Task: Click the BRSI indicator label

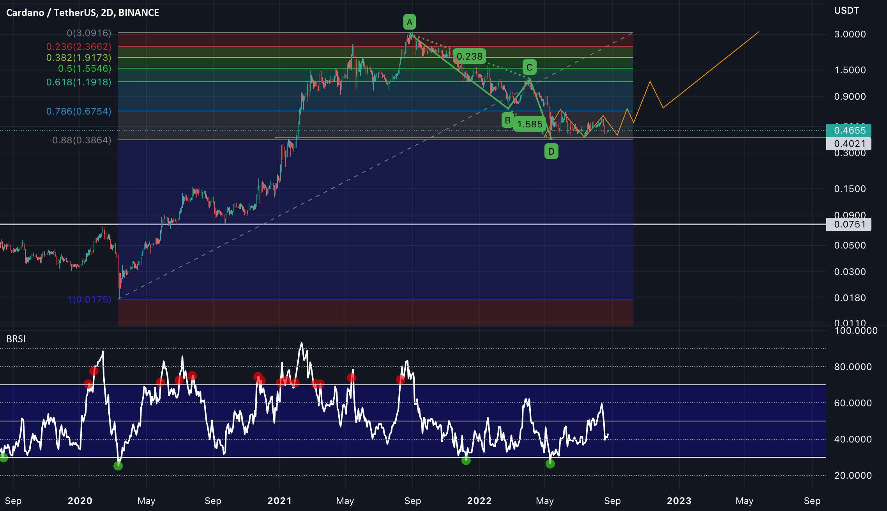Action: pos(16,339)
